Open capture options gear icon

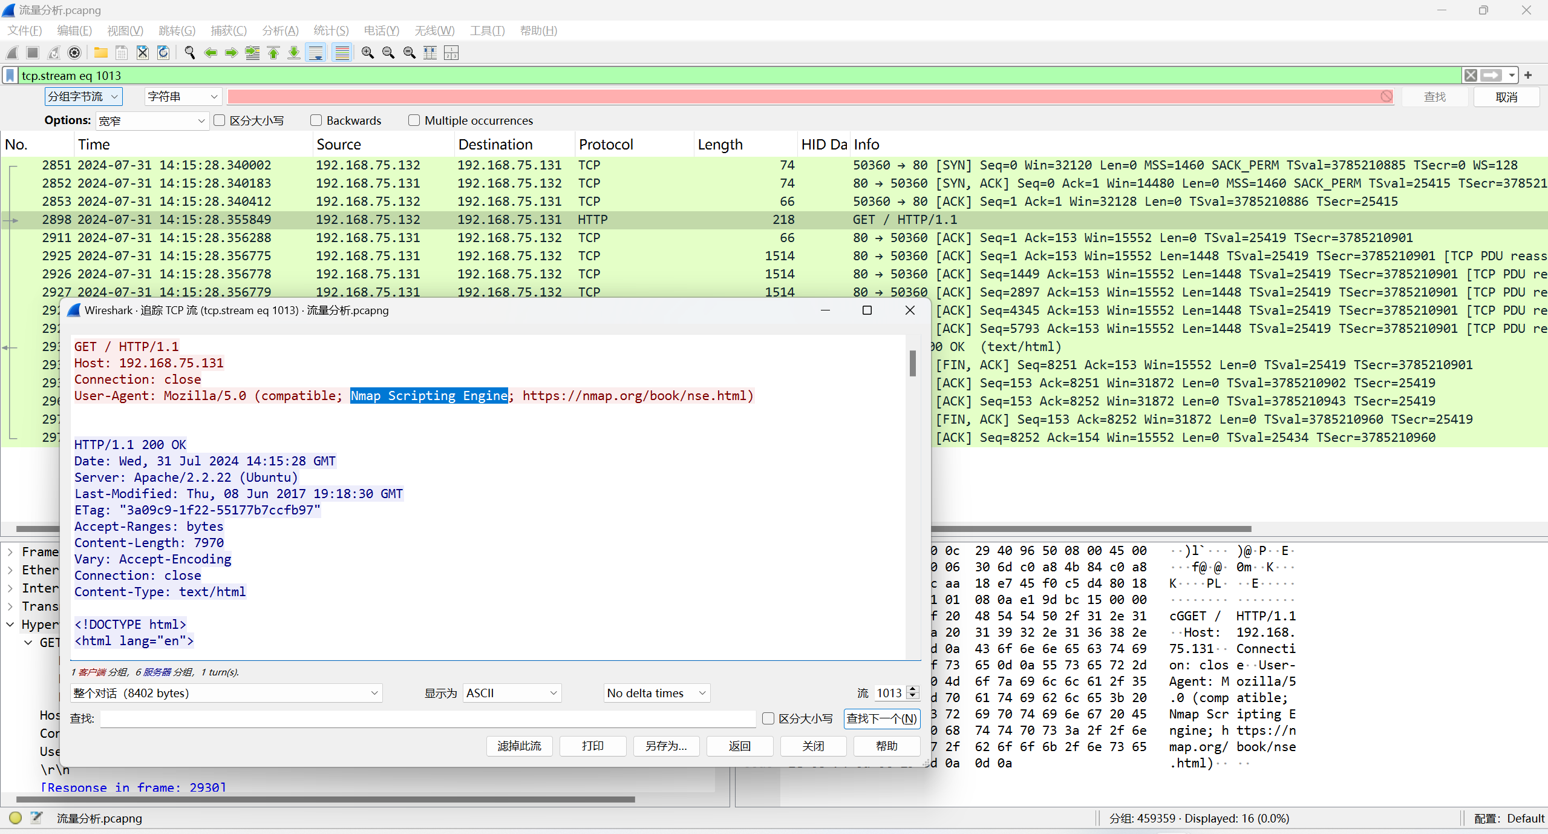[x=74, y=53]
